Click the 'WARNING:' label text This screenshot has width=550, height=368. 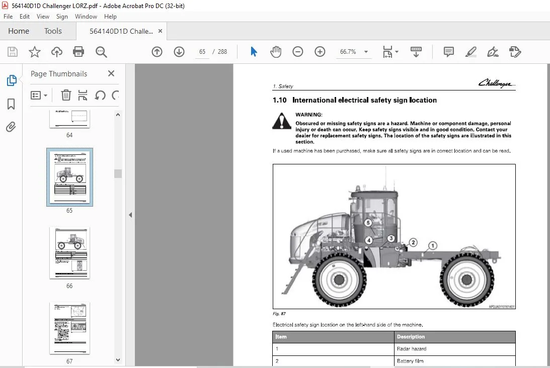click(x=308, y=115)
